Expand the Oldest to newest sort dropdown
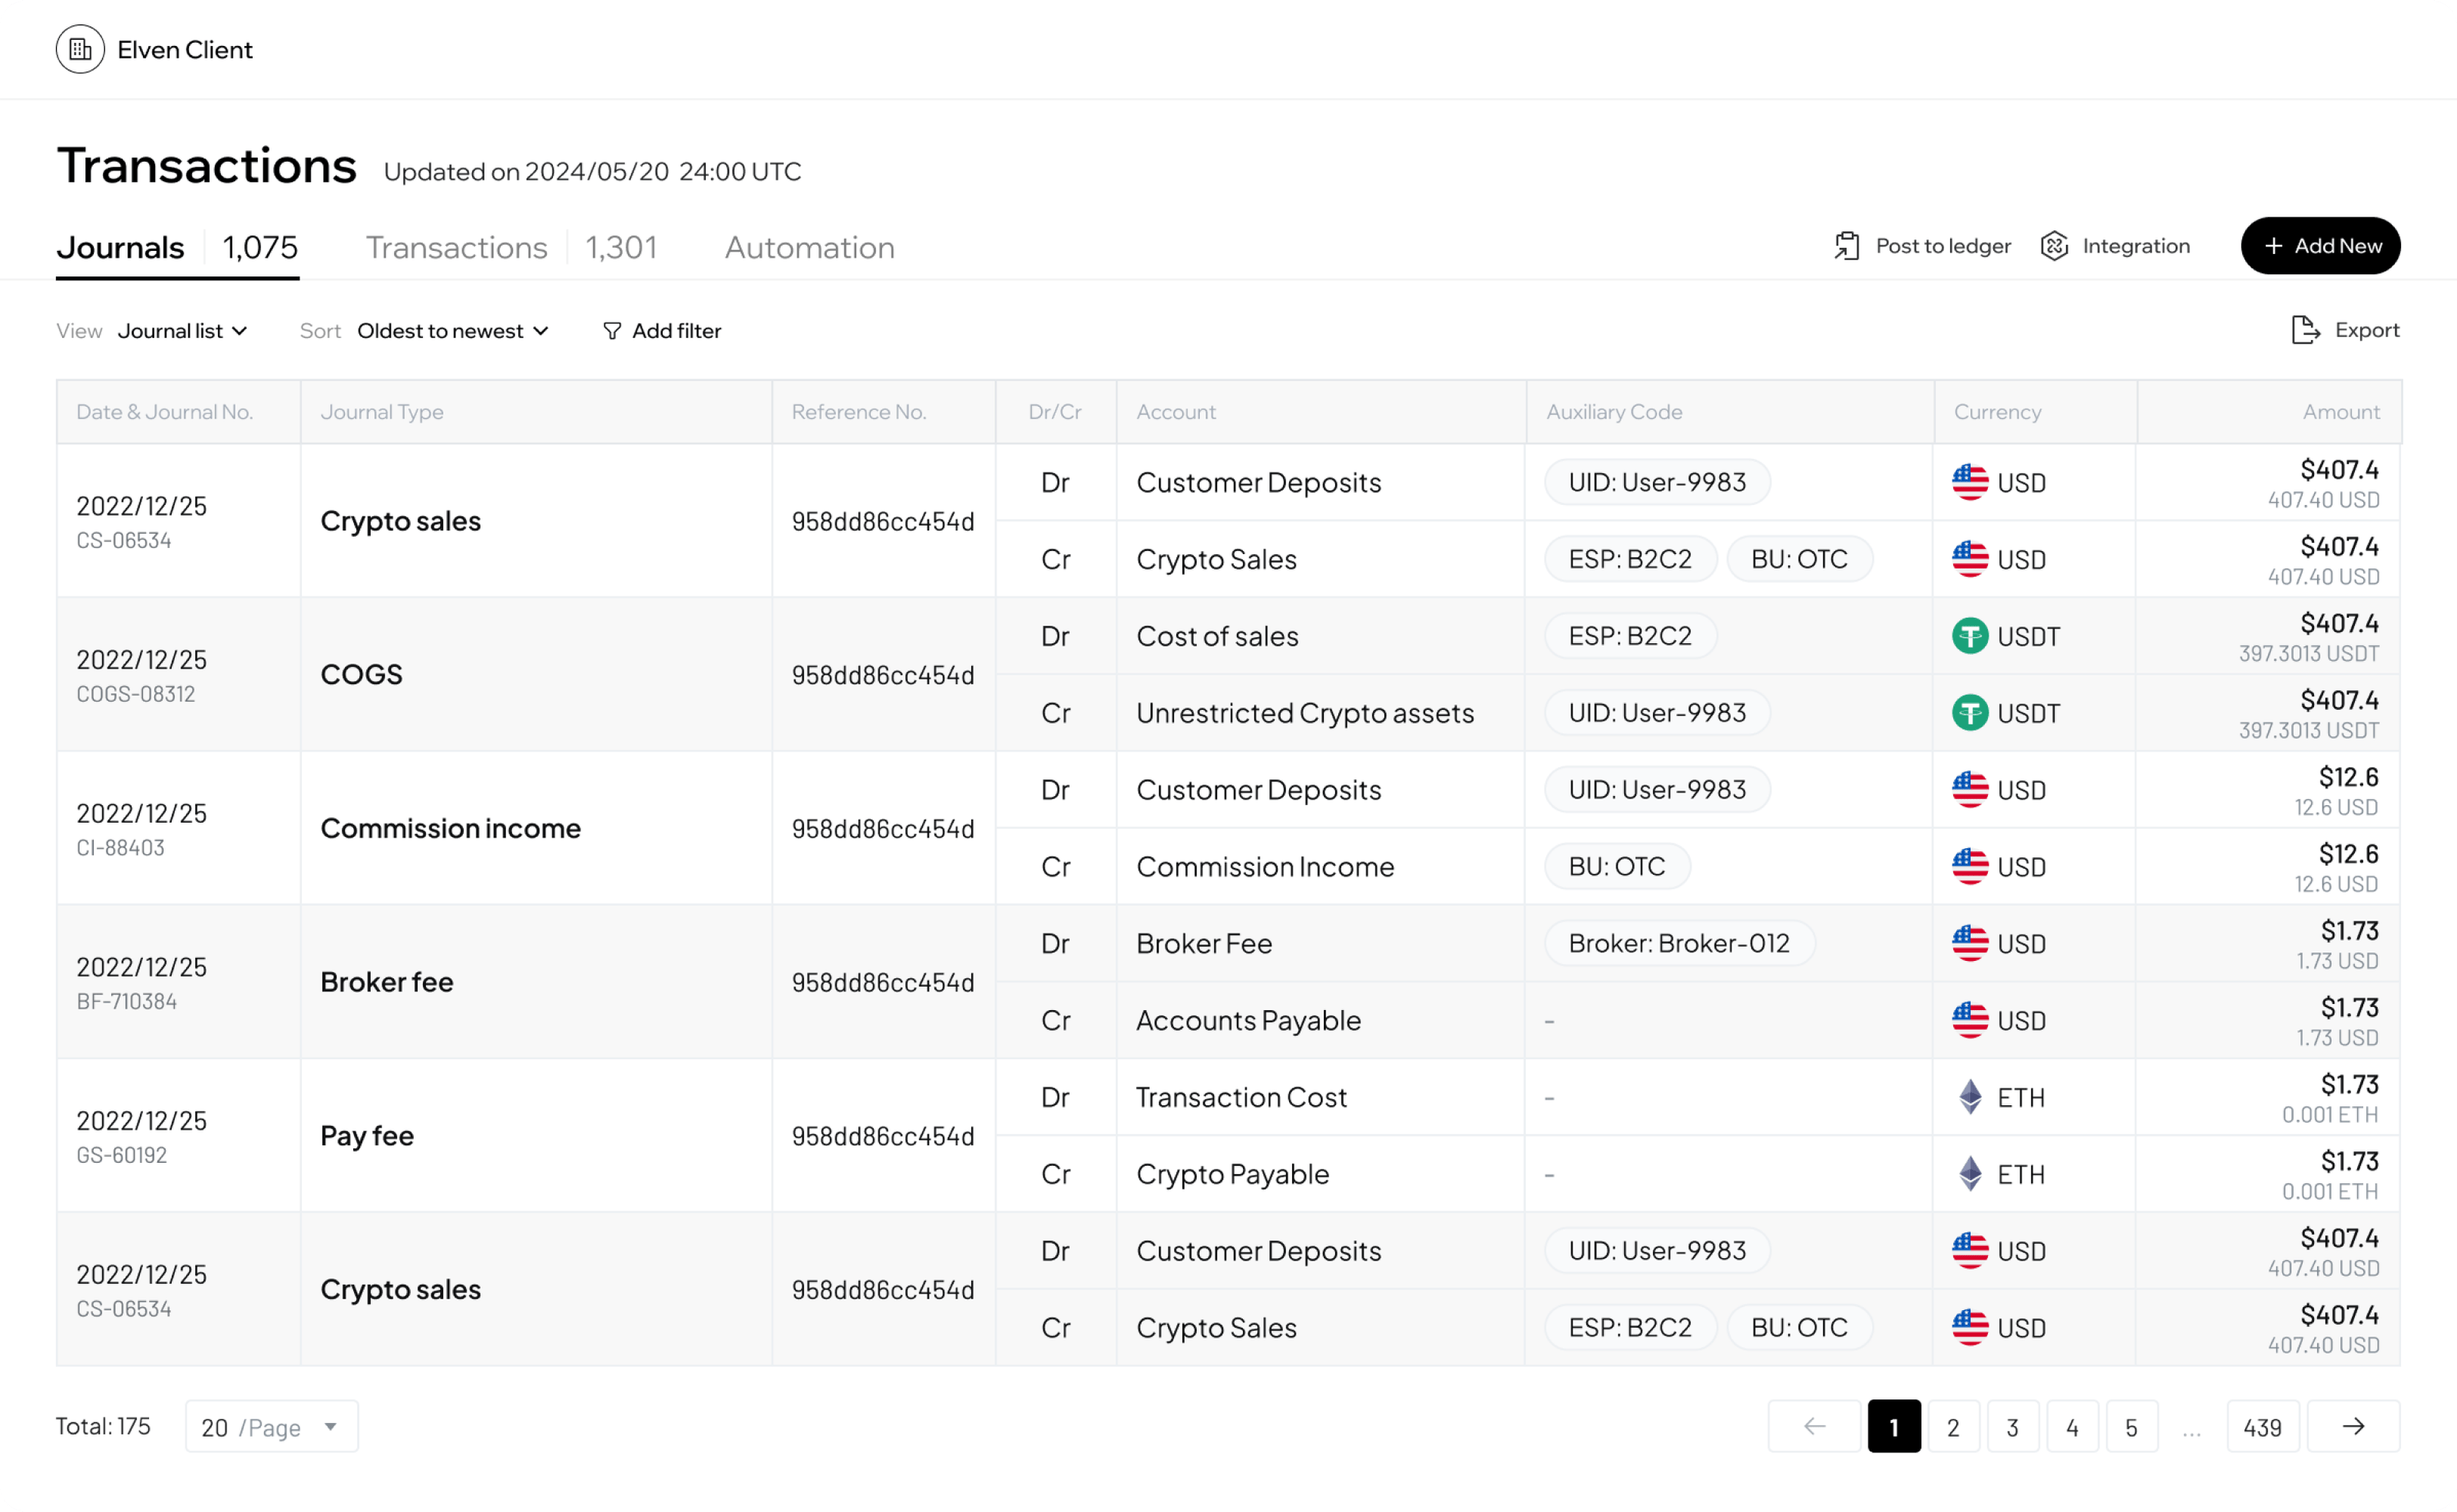The width and height of the screenshot is (2457, 1512). 453,331
